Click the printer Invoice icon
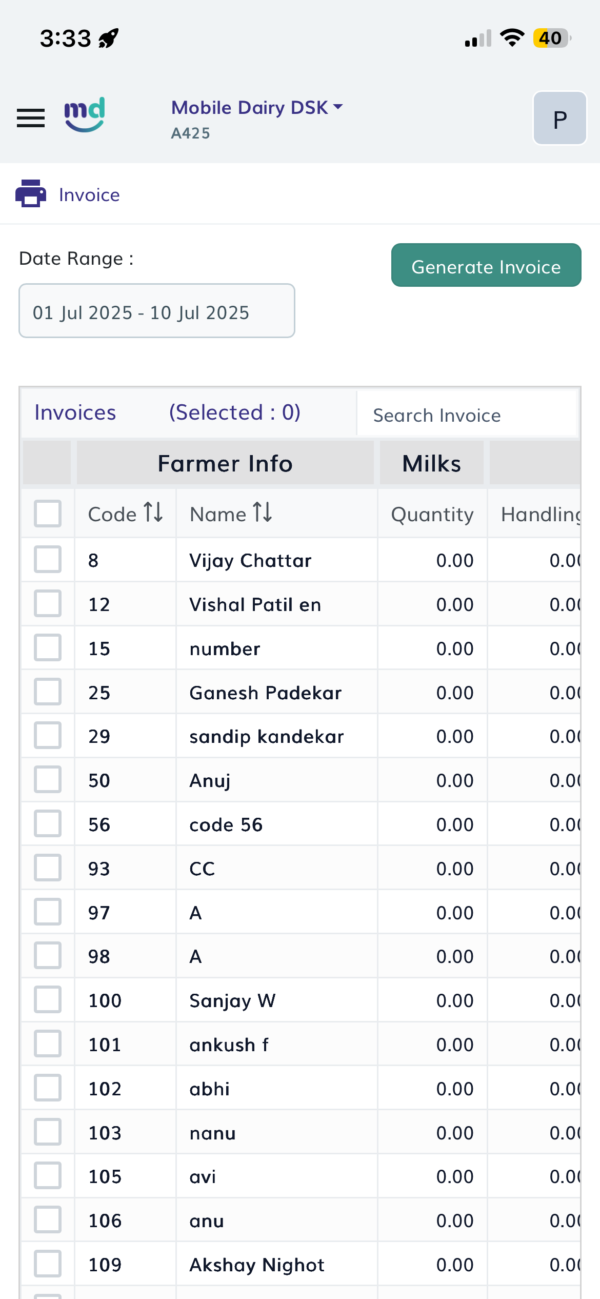Image resolution: width=600 pixels, height=1299 pixels. point(31,193)
